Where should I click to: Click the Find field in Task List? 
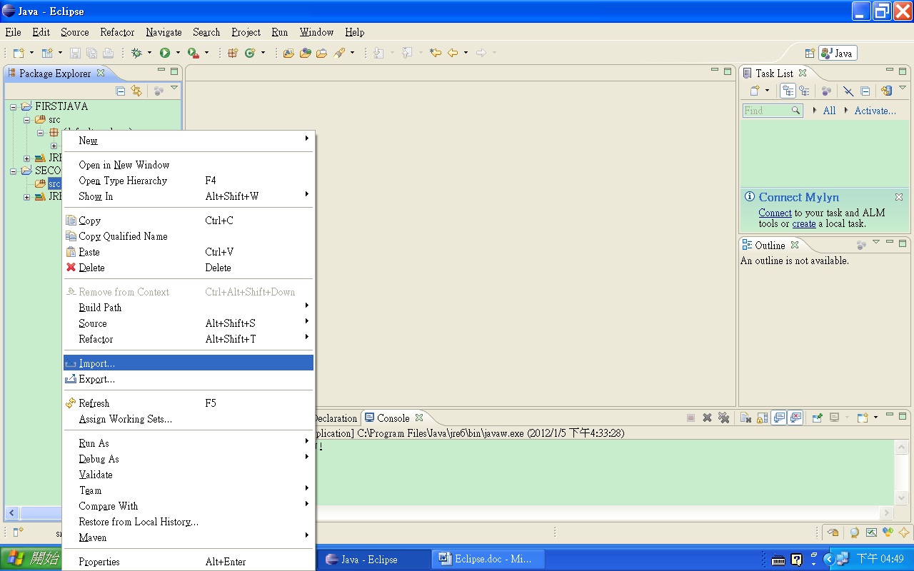pyautogui.click(x=773, y=111)
